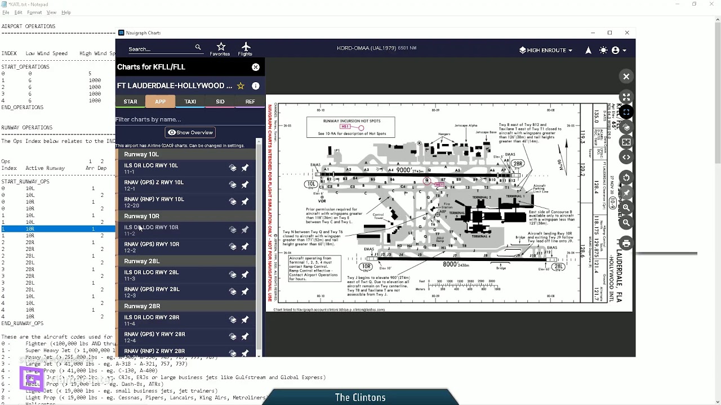Click the highlighted fullscreen bracket icon
This screenshot has height=405, width=721.
tap(626, 112)
